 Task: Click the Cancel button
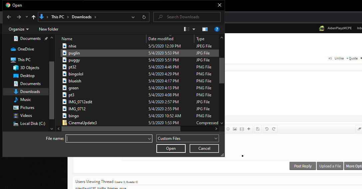[x=204, y=148]
